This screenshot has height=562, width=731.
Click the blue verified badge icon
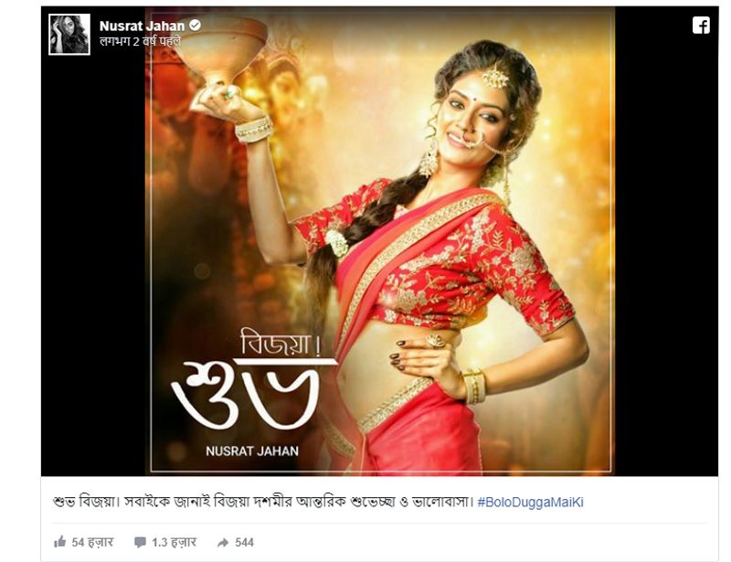tap(195, 26)
